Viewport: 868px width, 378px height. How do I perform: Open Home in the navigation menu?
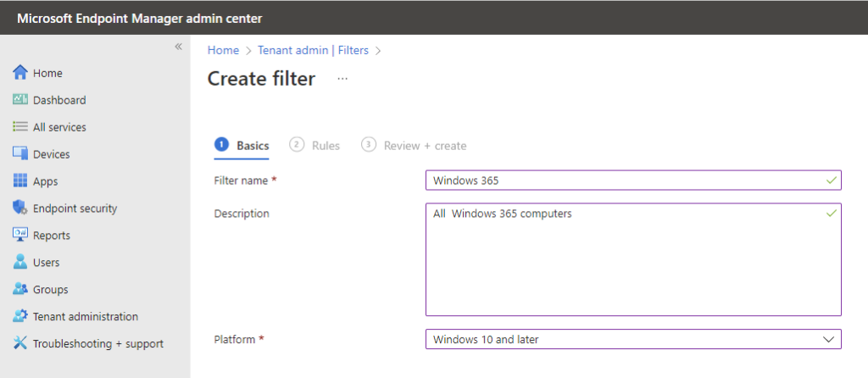coord(47,73)
